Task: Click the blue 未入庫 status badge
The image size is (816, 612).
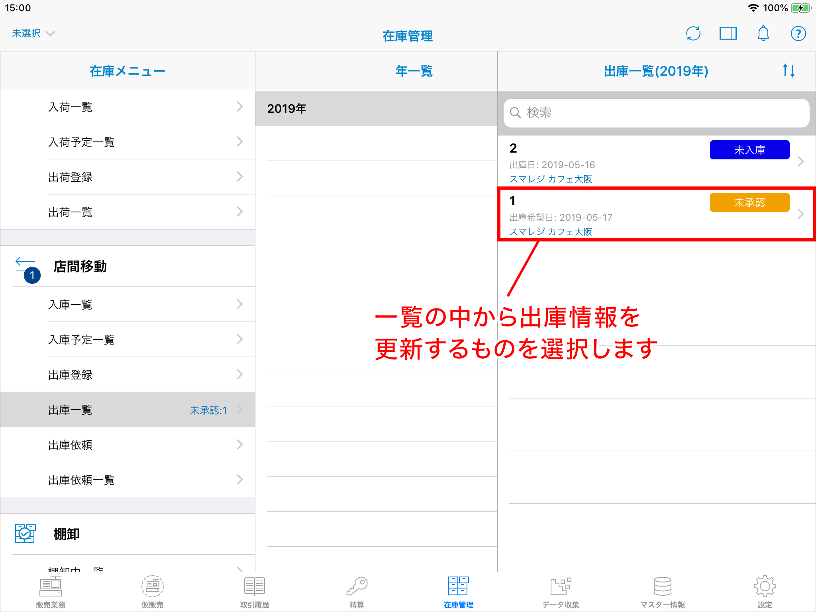Action: click(x=749, y=150)
